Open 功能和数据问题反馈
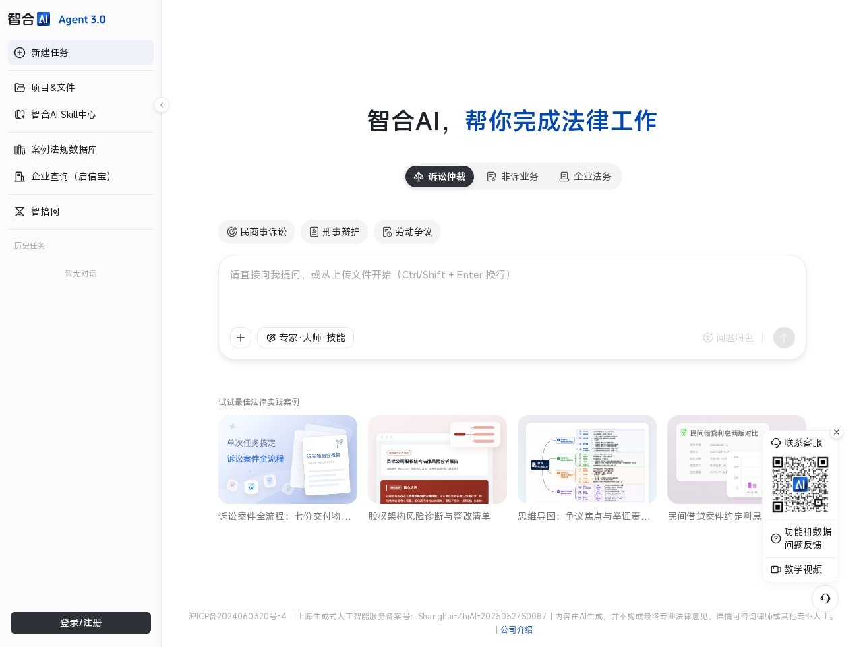The width and height of the screenshot is (863, 647). (800, 538)
